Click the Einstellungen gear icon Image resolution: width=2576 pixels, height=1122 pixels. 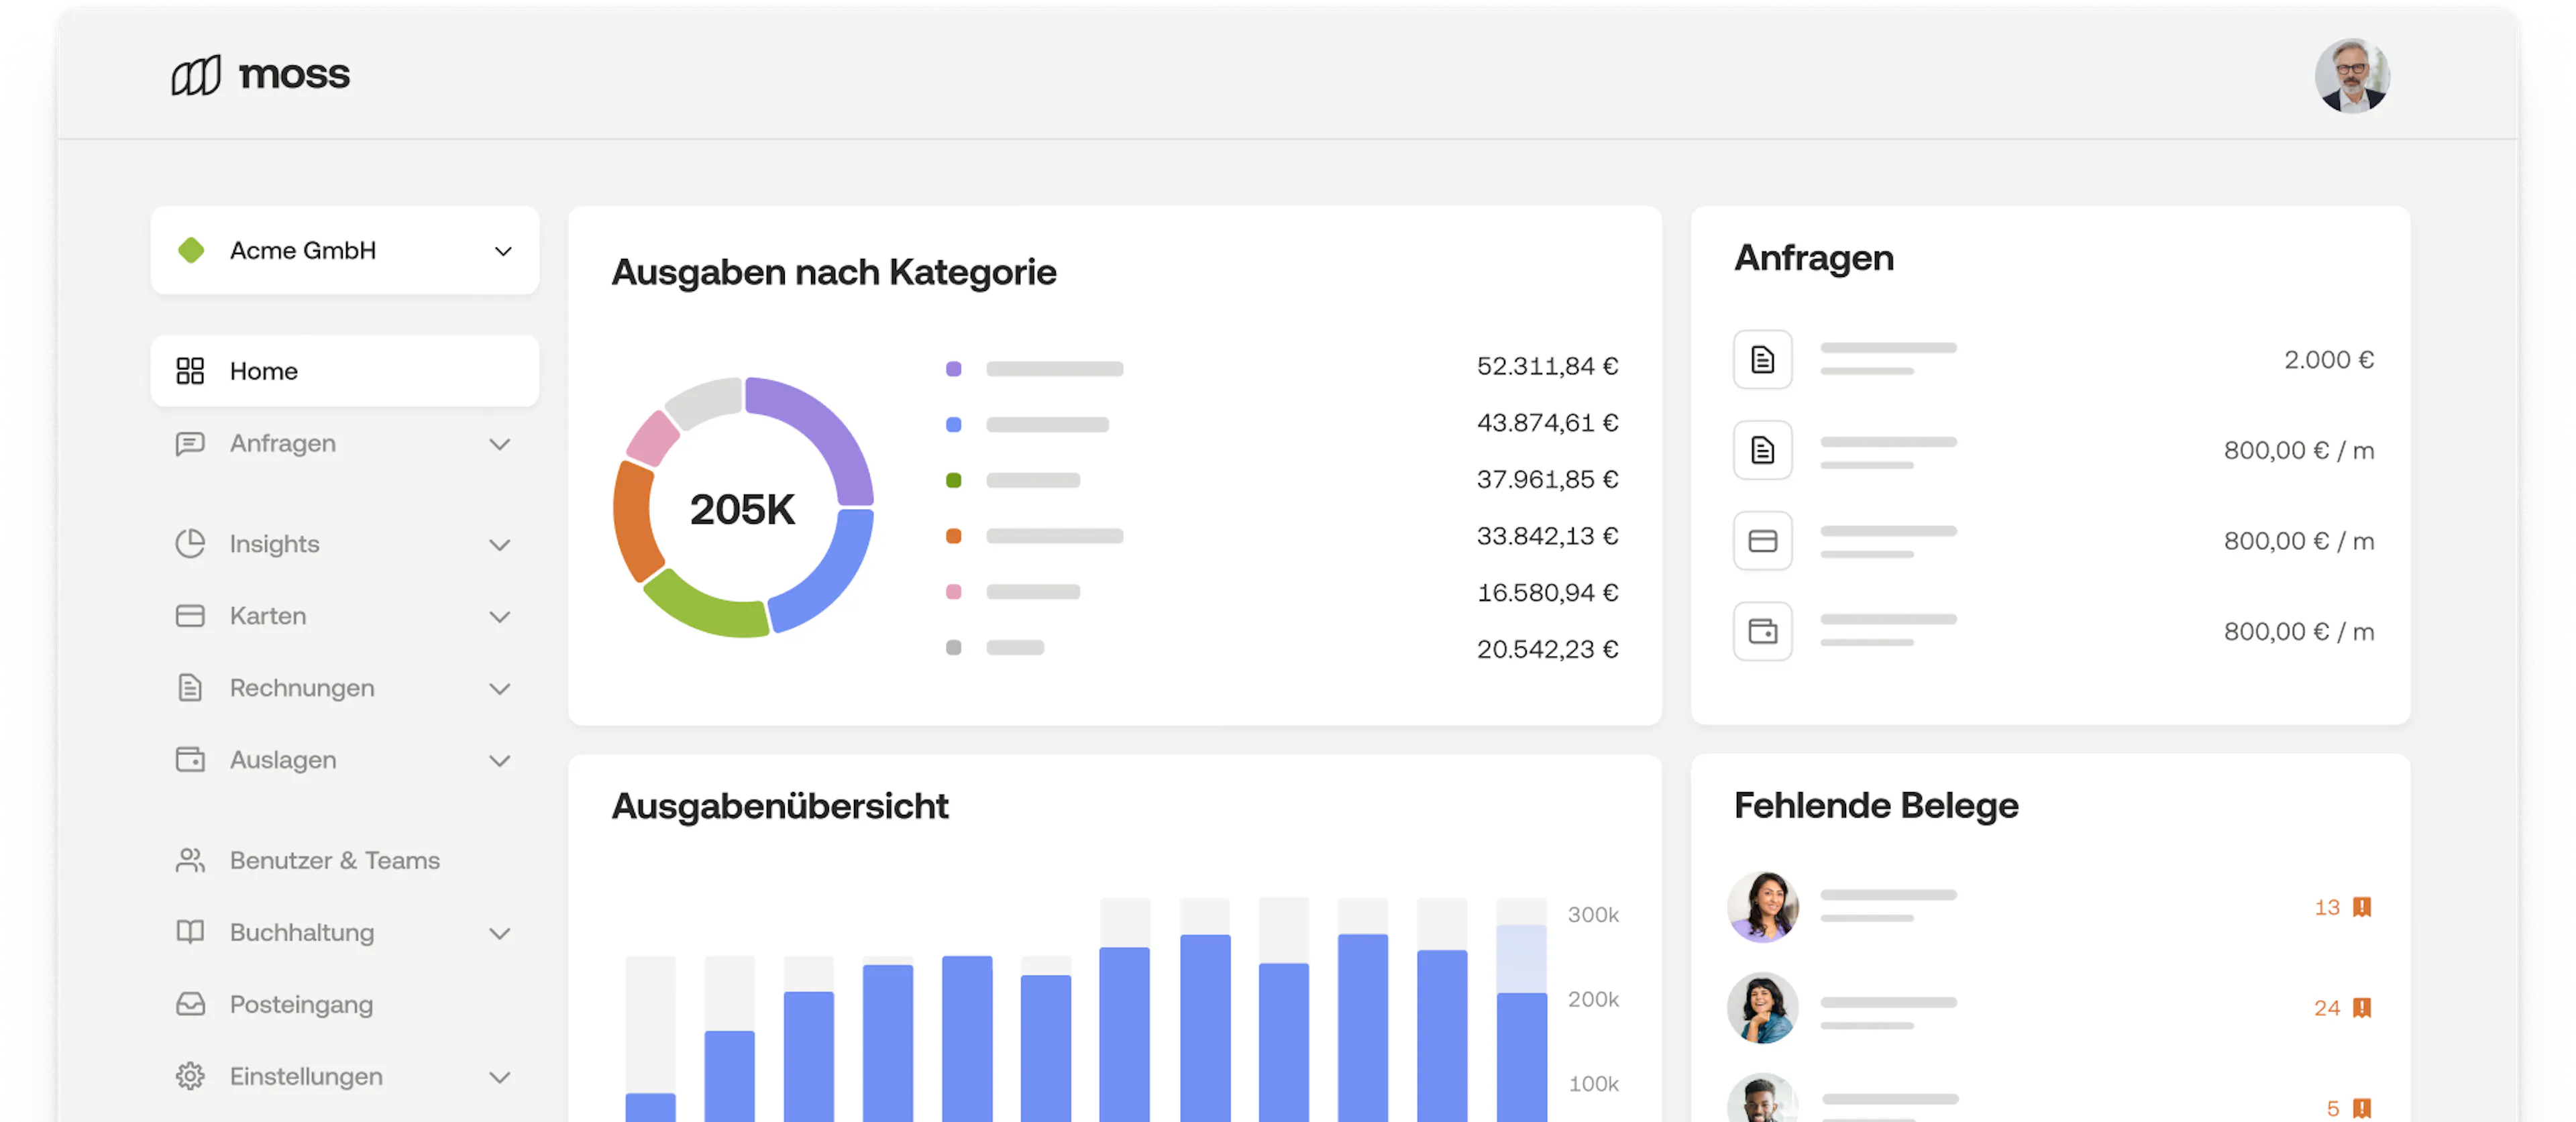click(x=190, y=1075)
